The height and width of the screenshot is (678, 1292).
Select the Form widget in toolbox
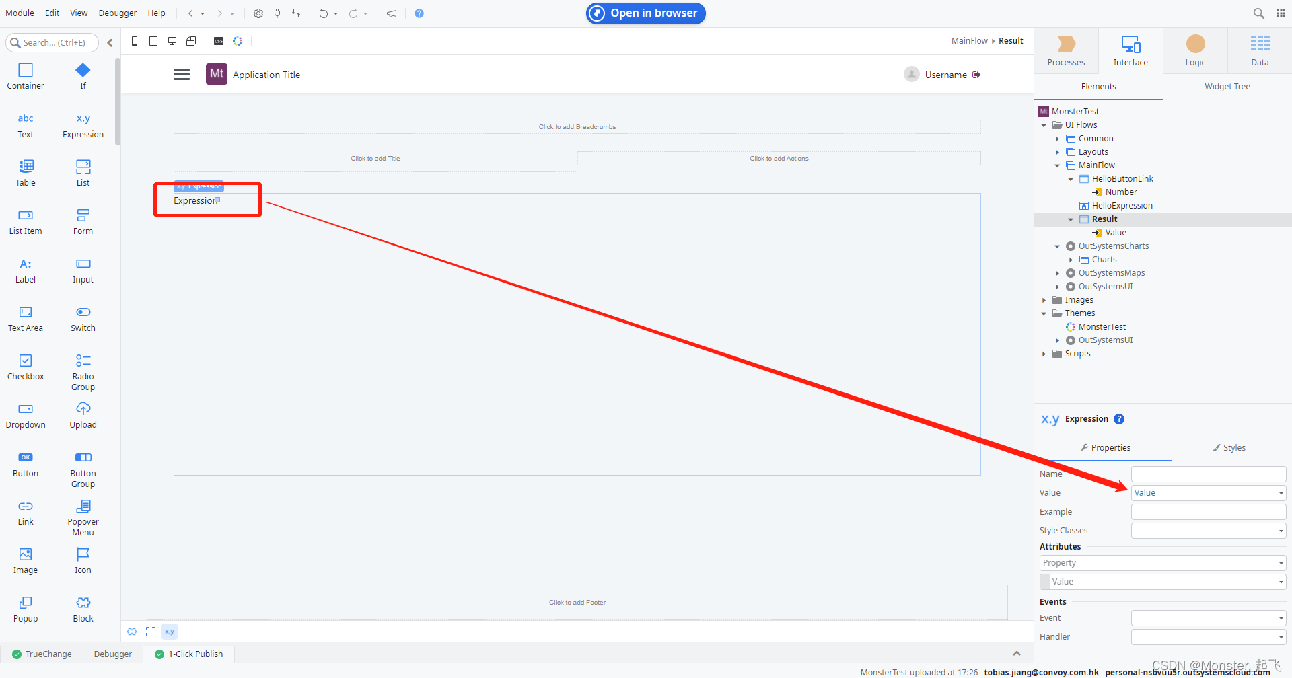click(83, 222)
